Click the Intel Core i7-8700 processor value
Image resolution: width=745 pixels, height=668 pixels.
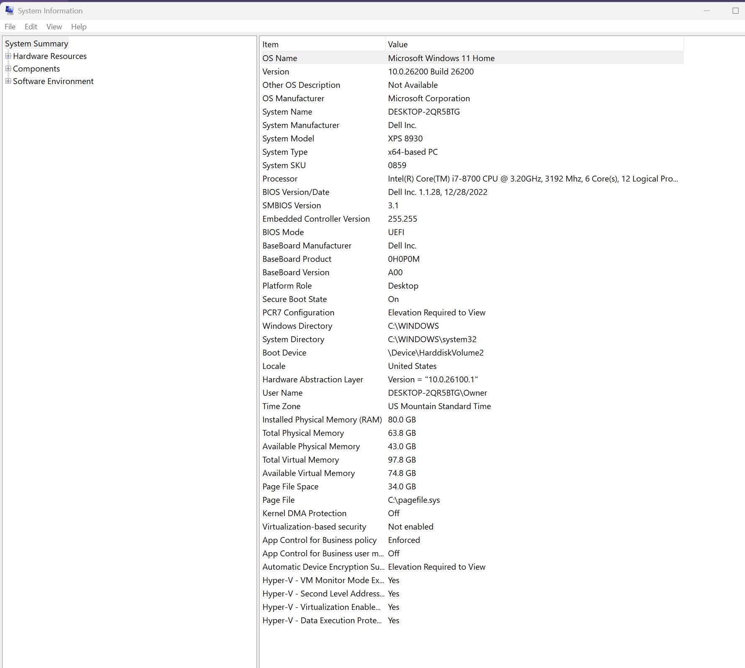[x=533, y=179]
